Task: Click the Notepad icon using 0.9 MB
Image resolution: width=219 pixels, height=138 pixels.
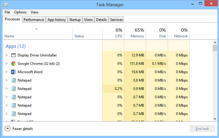Action: (x=13, y=89)
